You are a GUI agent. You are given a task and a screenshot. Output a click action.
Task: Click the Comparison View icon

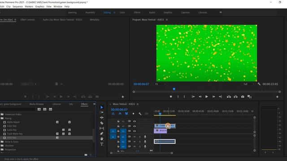point(249,97)
